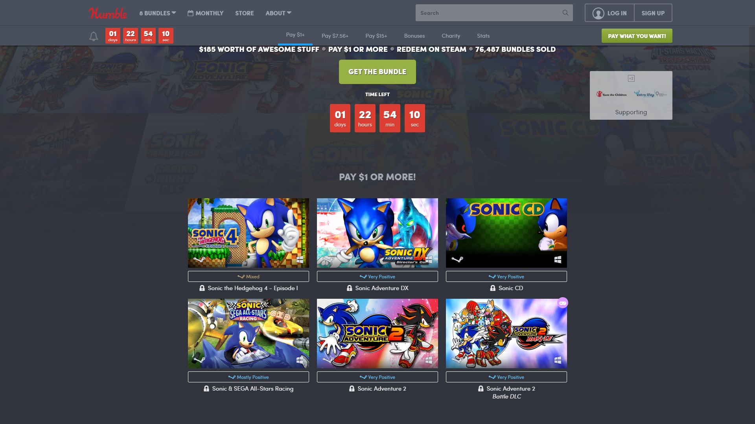Switch to the Bonuses tab

414,36
